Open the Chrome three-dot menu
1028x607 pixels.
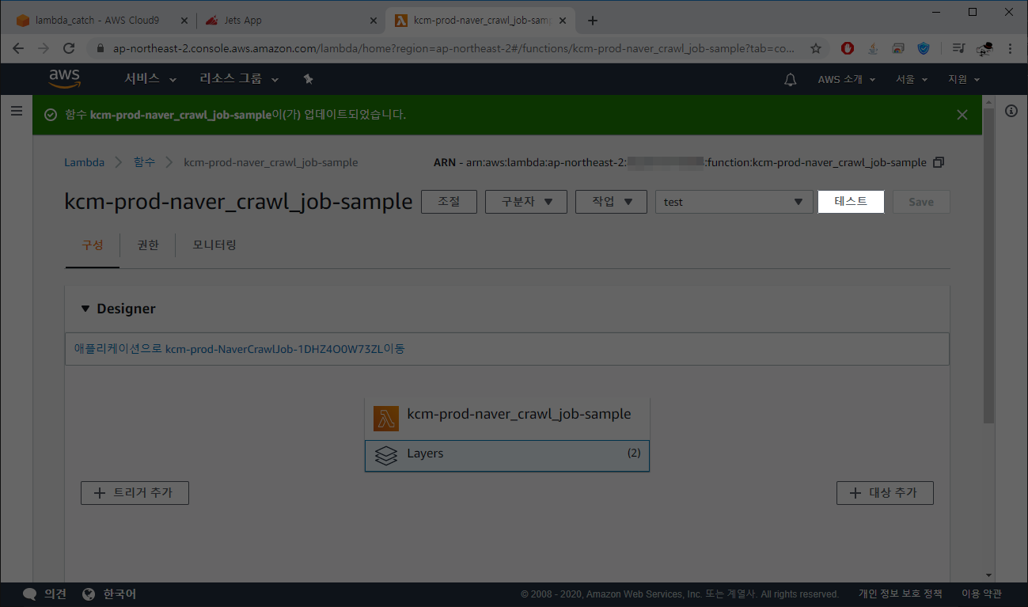[x=1010, y=48]
